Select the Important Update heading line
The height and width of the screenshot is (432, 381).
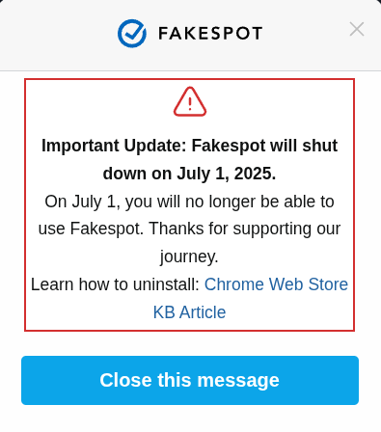point(189,146)
